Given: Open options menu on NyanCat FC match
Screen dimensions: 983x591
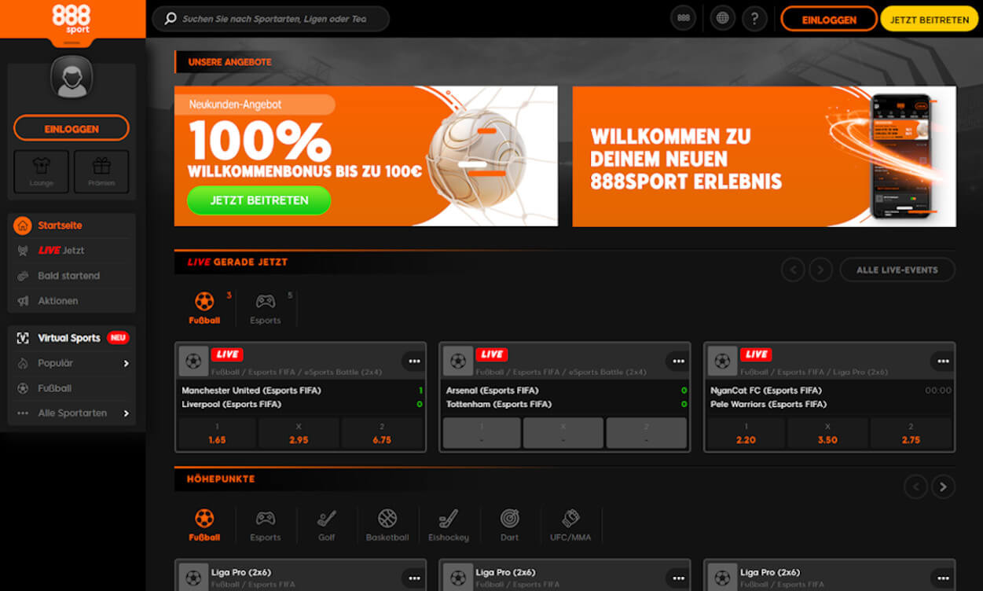Looking at the screenshot, I should click(x=942, y=361).
